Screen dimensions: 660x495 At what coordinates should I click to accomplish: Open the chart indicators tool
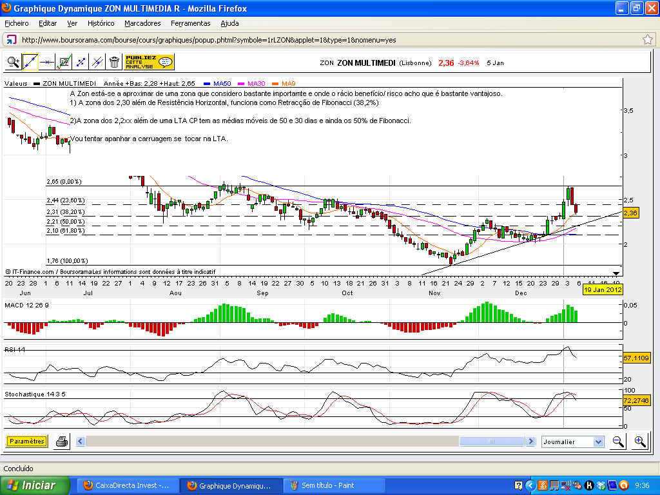pos(64,63)
